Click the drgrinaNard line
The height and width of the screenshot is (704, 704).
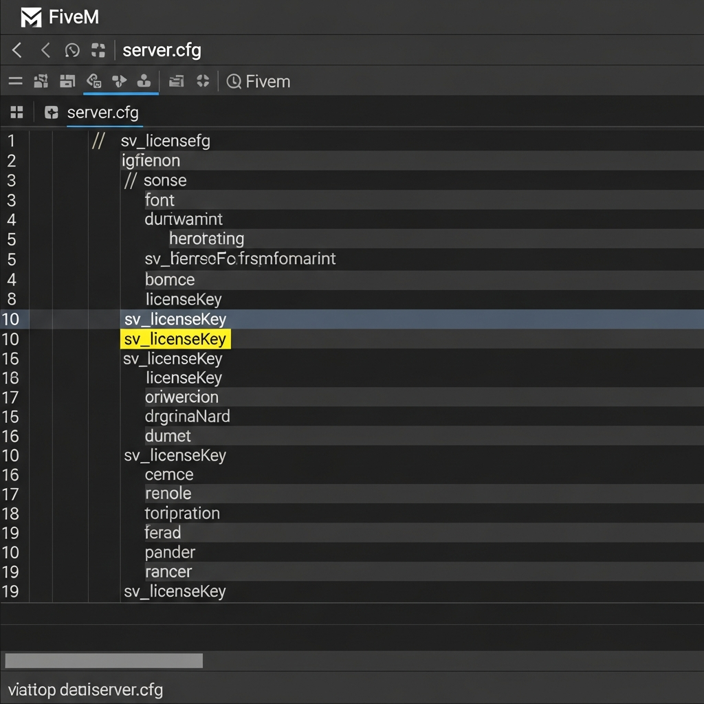187,417
